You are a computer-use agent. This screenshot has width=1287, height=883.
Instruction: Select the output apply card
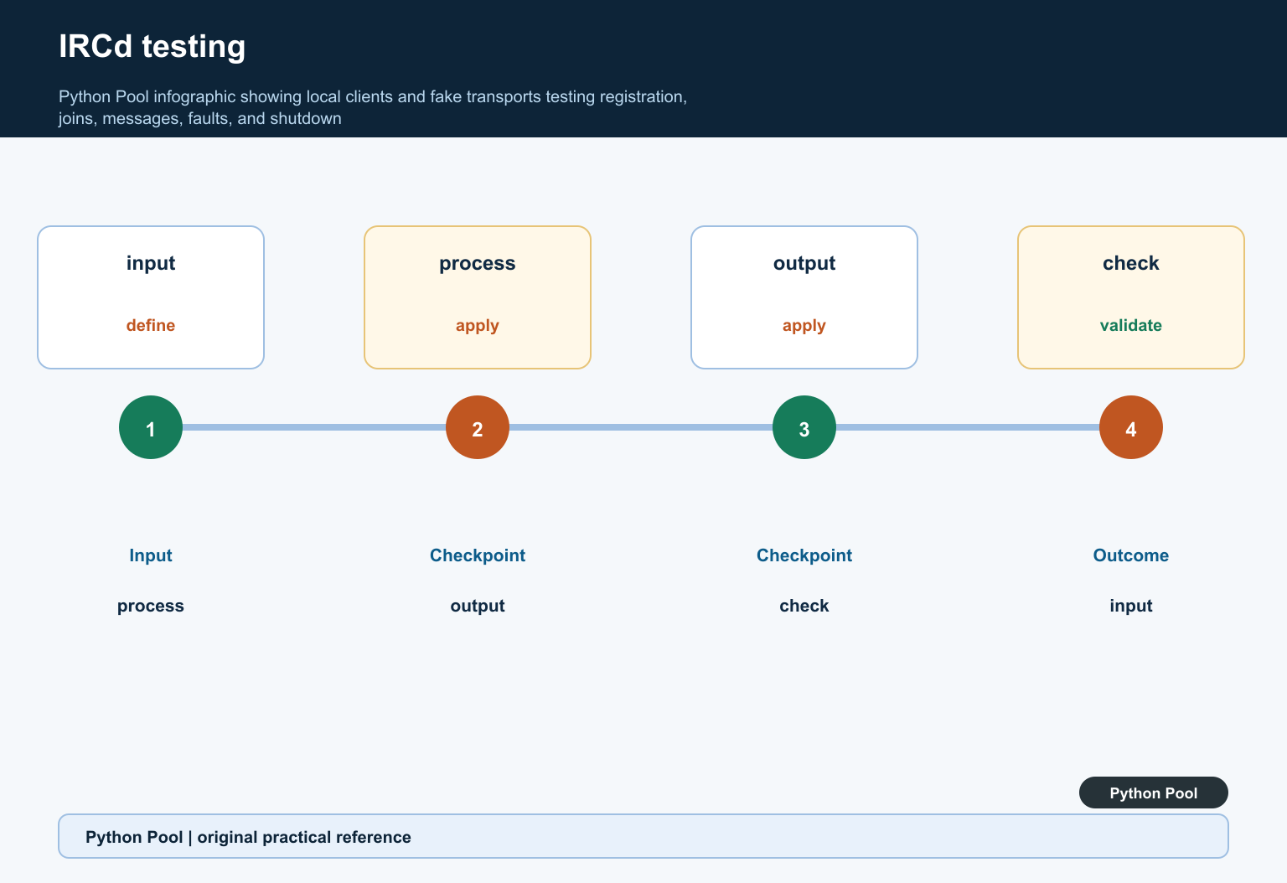[804, 297]
